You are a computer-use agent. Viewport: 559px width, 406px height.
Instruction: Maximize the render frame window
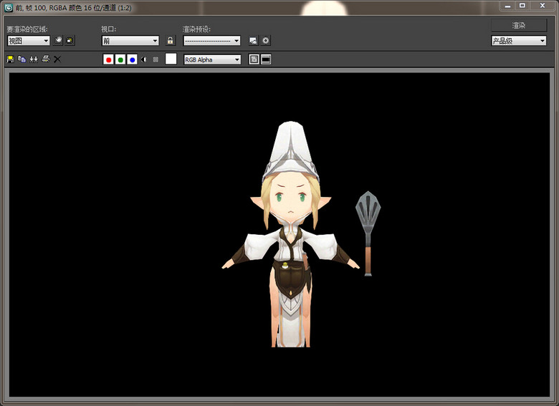pyautogui.click(x=522, y=6)
